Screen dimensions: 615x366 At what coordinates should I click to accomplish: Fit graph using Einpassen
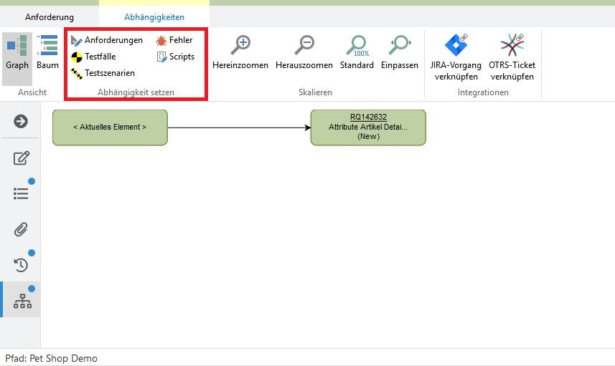coord(399,53)
